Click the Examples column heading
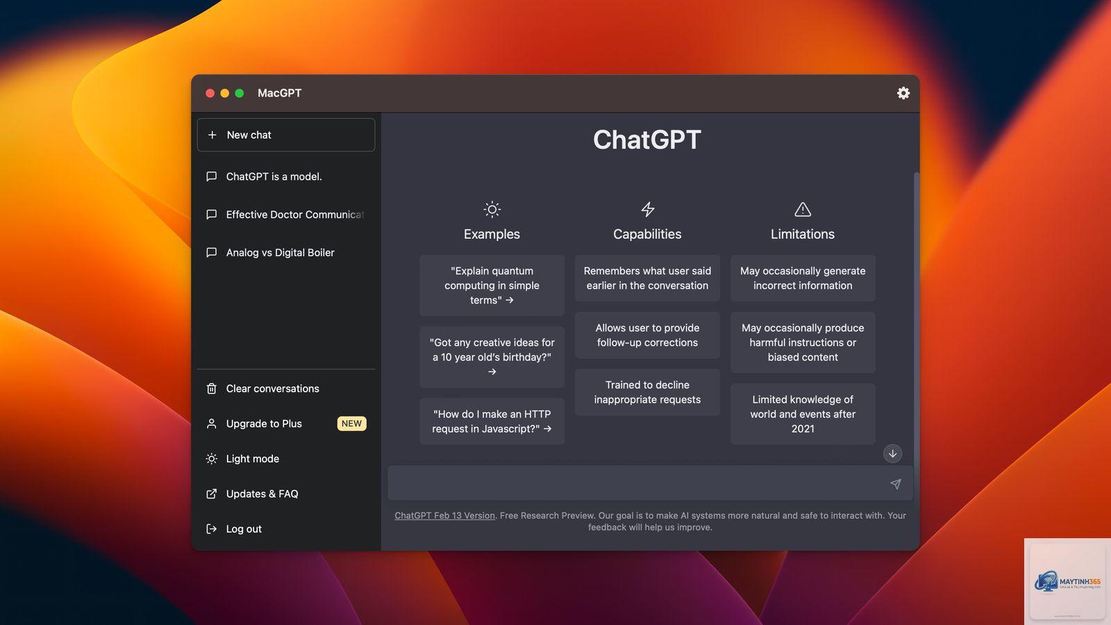1111x625 pixels. tap(492, 234)
